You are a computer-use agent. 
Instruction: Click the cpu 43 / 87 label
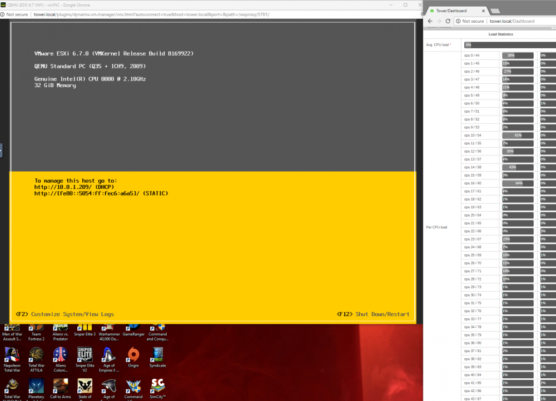(473, 399)
